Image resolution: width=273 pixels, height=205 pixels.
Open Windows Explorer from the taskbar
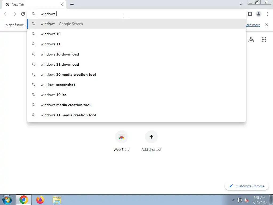tap(57, 200)
